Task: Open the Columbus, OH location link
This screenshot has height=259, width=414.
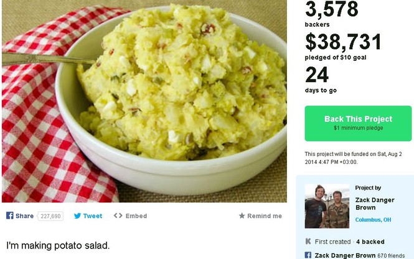Action: coord(373,220)
